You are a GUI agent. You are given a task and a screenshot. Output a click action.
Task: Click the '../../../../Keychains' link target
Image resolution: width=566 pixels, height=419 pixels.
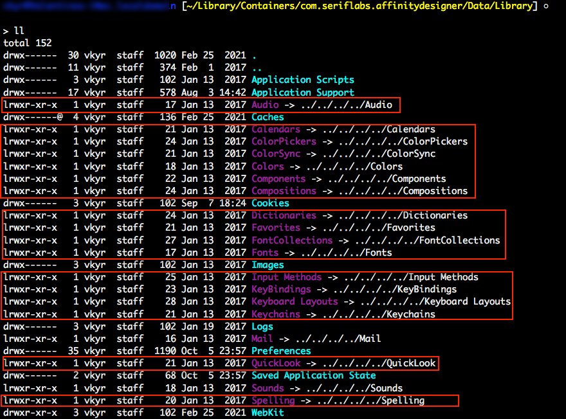379,314
